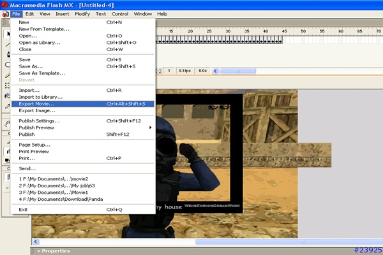
Task: Open the Text menu
Action: (x=101, y=14)
